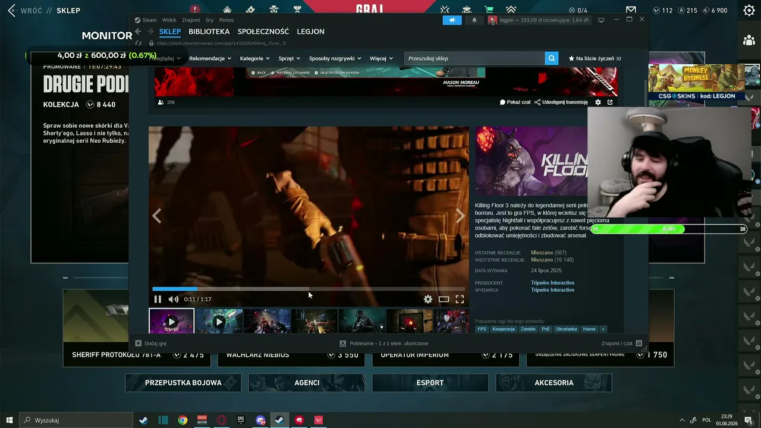The image size is (761, 428).
Task: Open the Znajomi menu
Action: click(x=191, y=20)
